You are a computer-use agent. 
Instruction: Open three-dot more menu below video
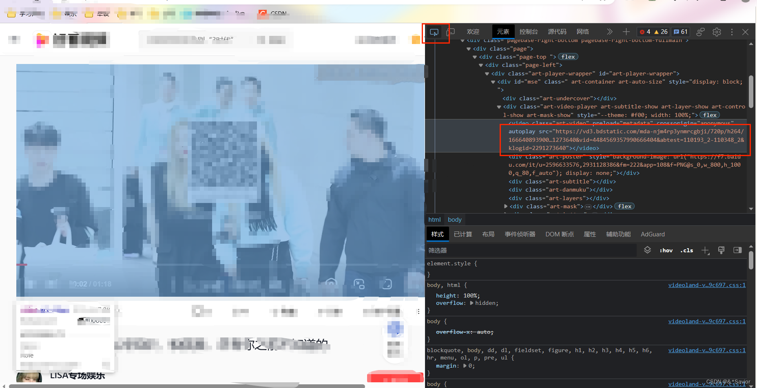click(x=418, y=312)
